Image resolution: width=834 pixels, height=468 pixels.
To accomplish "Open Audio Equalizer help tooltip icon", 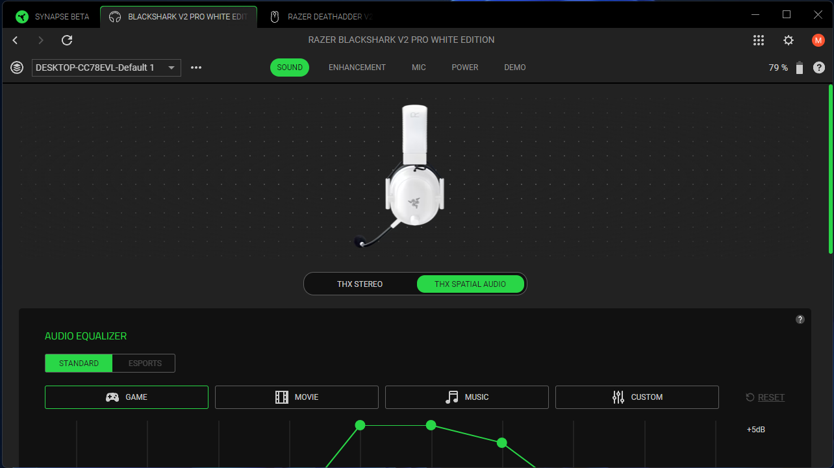I will pos(800,319).
